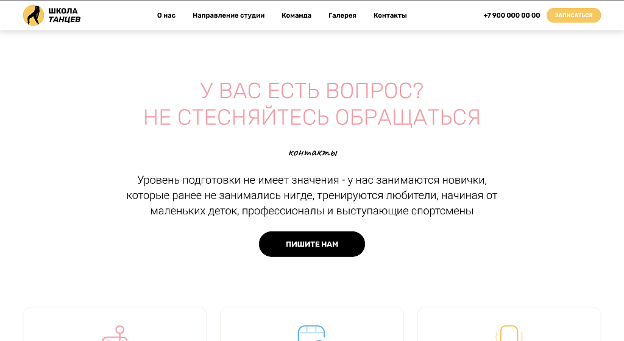
Task: Click the handwritten контакты subtitle
Action: click(x=313, y=153)
